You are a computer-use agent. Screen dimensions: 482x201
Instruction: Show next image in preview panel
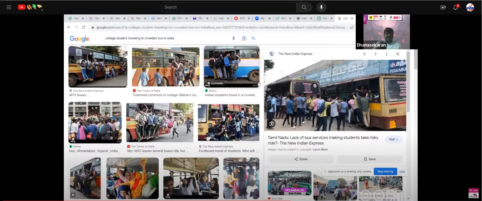click(375, 54)
